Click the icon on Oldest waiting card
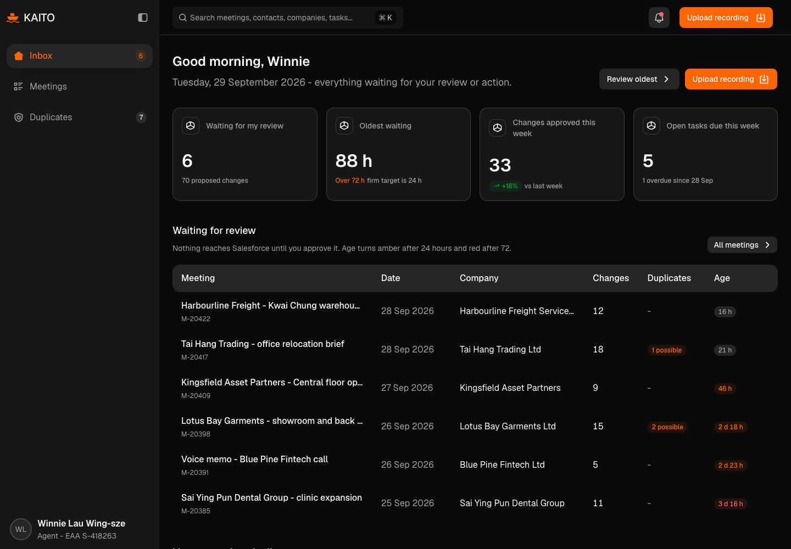Image resolution: width=791 pixels, height=549 pixels. [x=344, y=126]
